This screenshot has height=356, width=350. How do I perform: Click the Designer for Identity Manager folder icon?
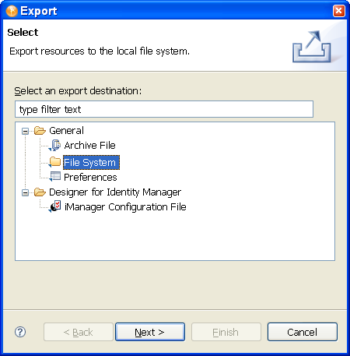click(x=40, y=192)
